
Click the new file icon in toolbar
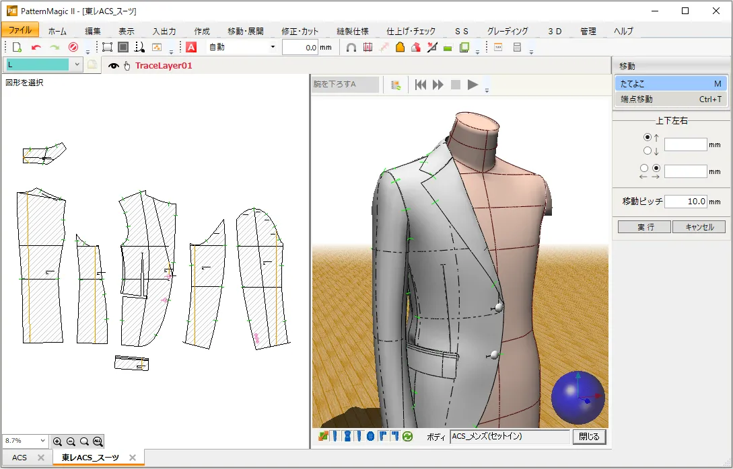[18, 47]
